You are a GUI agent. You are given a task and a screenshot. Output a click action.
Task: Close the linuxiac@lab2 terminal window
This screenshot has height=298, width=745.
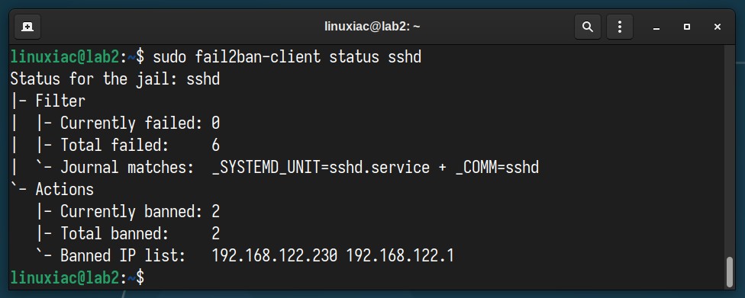(x=718, y=27)
